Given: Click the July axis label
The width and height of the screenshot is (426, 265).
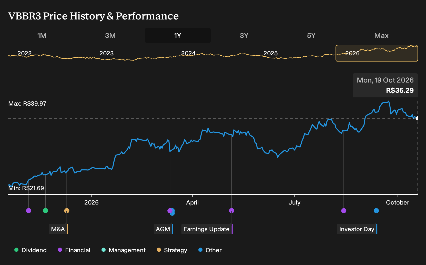Looking at the screenshot, I should point(295,202).
